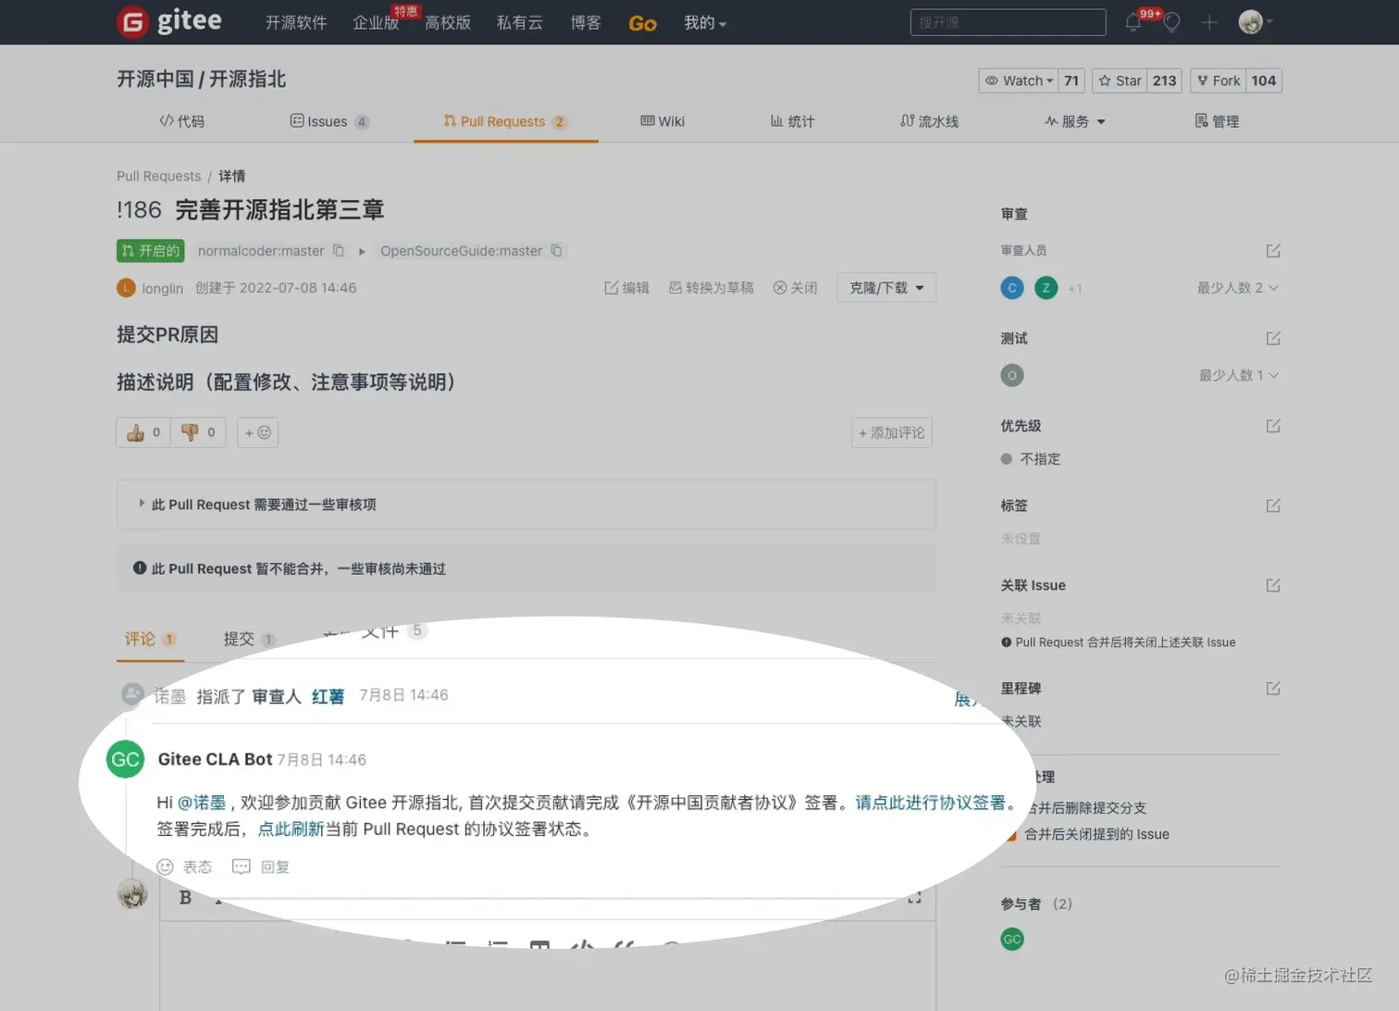This screenshot has width=1399, height=1011.
Task: Click 私有云 in top navigation
Action: 520,23
